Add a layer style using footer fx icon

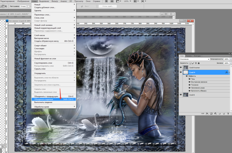tap(207, 114)
